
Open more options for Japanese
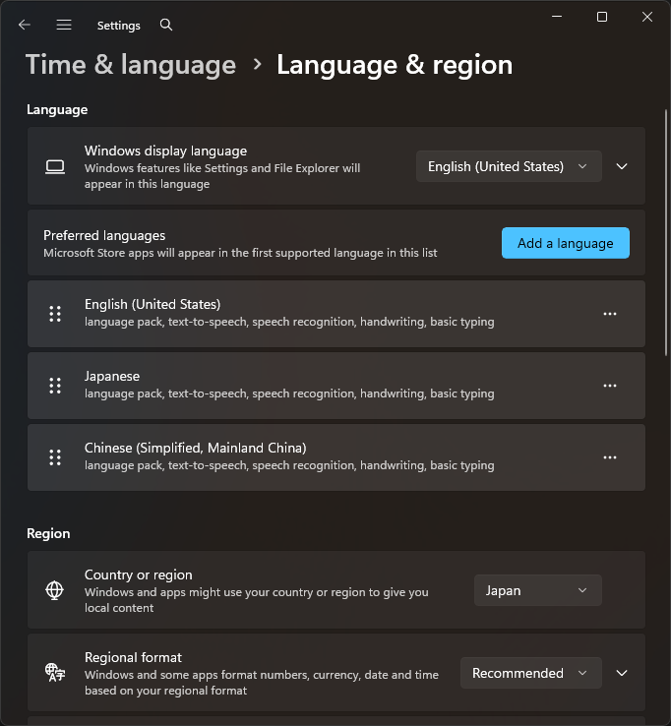(x=610, y=386)
